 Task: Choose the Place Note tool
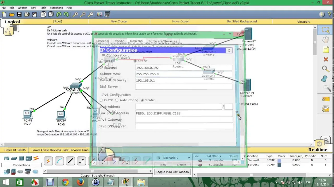[326, 50]
